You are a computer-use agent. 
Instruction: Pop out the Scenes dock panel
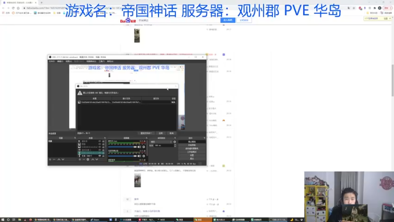(x=75, y=138)
